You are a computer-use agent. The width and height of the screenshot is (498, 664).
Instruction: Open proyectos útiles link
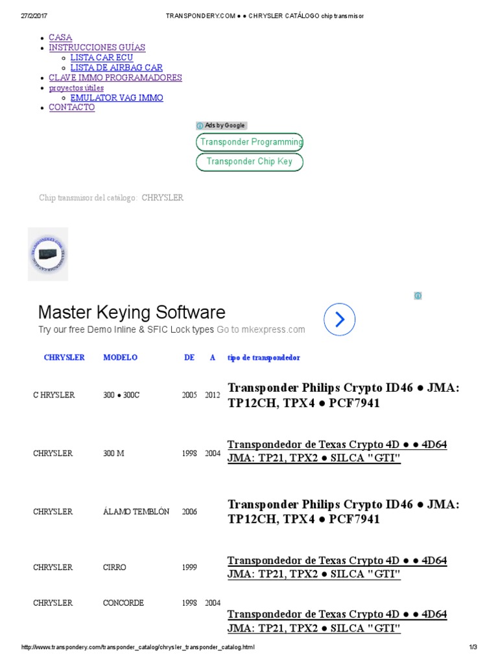pos(77,88)
